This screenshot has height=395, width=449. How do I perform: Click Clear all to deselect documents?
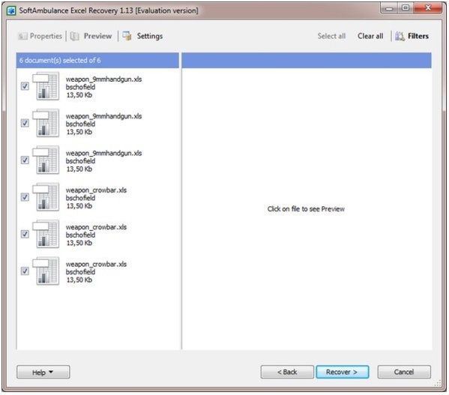point(370,36)
